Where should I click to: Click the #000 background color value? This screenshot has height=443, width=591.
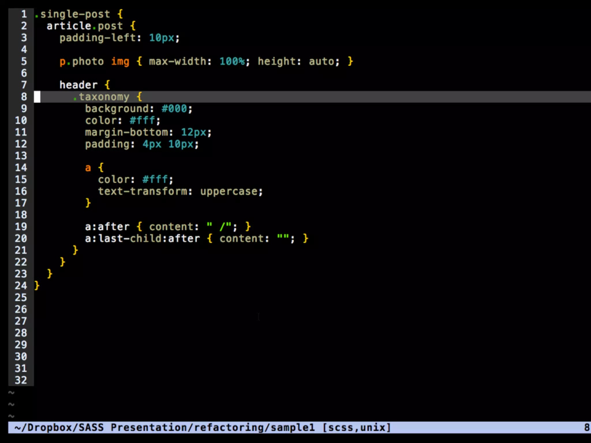(x=174, y=109)
